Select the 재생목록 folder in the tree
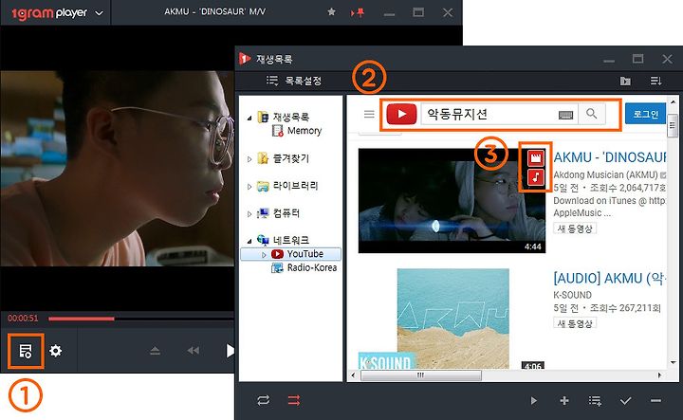Image resolution: width=683 pixels, height=420 pixels. click(291, 117)
